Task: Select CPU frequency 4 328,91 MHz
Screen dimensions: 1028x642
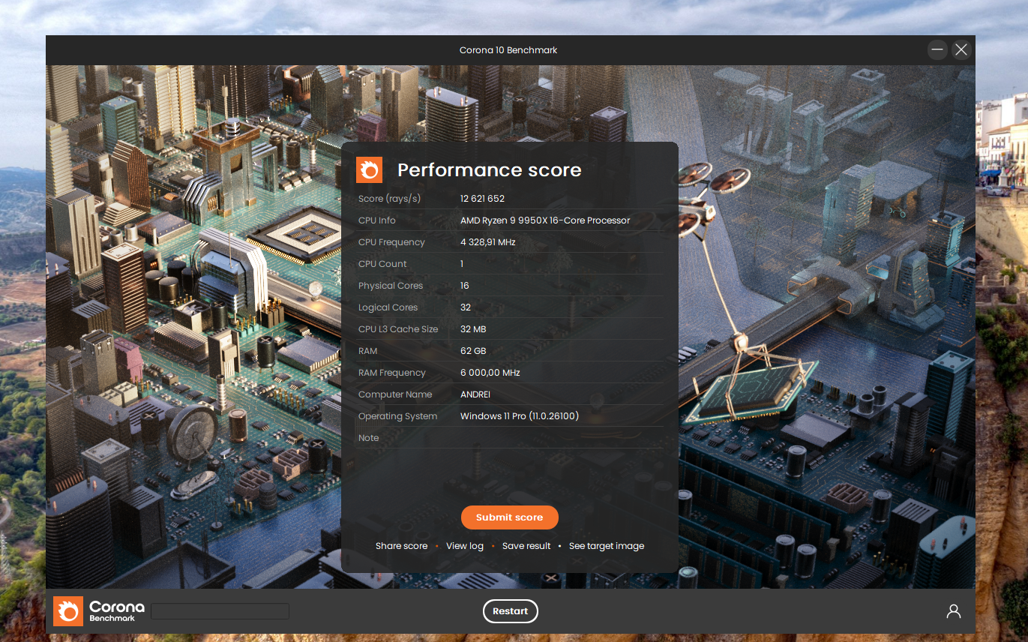Action: click(x=487, y=242)
